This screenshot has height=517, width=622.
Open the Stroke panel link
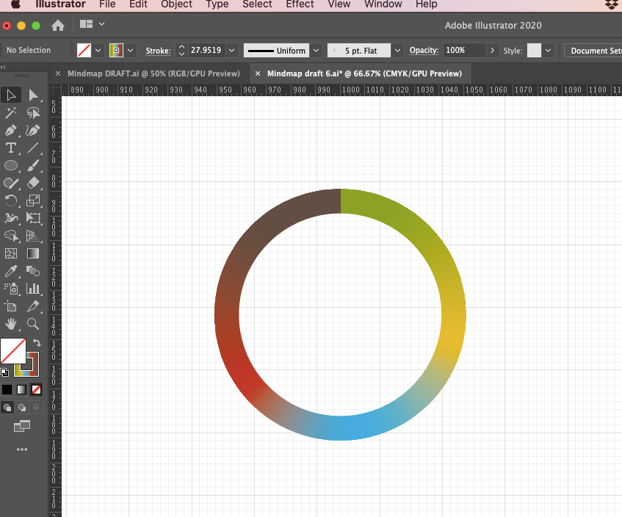157,51
